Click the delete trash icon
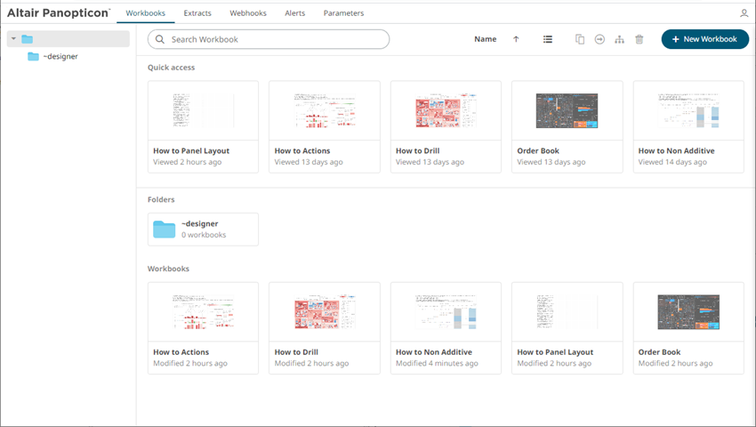 (639, 39)
